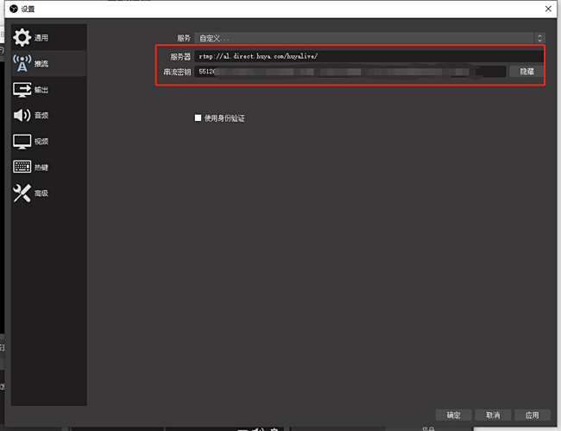Click the OBS logo in title bar
This screenshot has height=431, width=561.
pos(14,9)
